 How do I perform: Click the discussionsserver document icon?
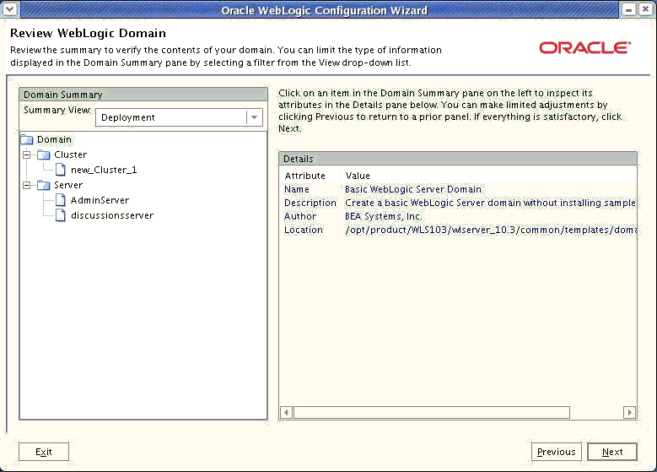[x=61, y=215]
